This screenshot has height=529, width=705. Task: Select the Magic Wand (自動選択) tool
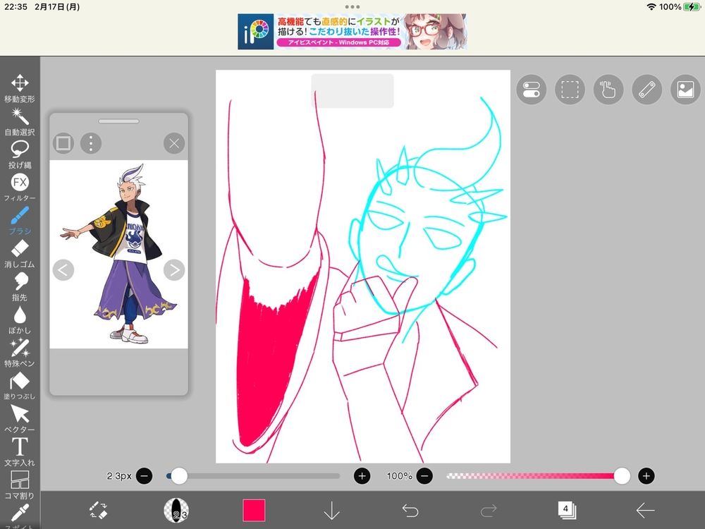tap(20, 121)
